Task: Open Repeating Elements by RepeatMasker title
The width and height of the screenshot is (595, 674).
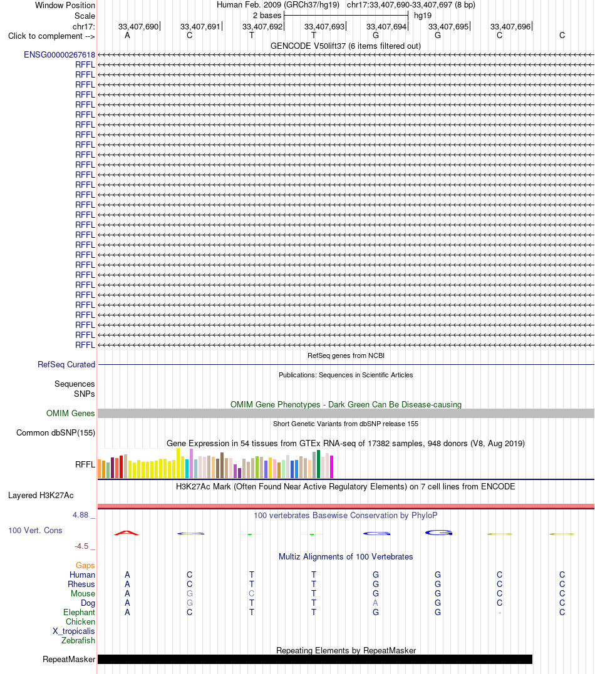Action: coord(346,650)
